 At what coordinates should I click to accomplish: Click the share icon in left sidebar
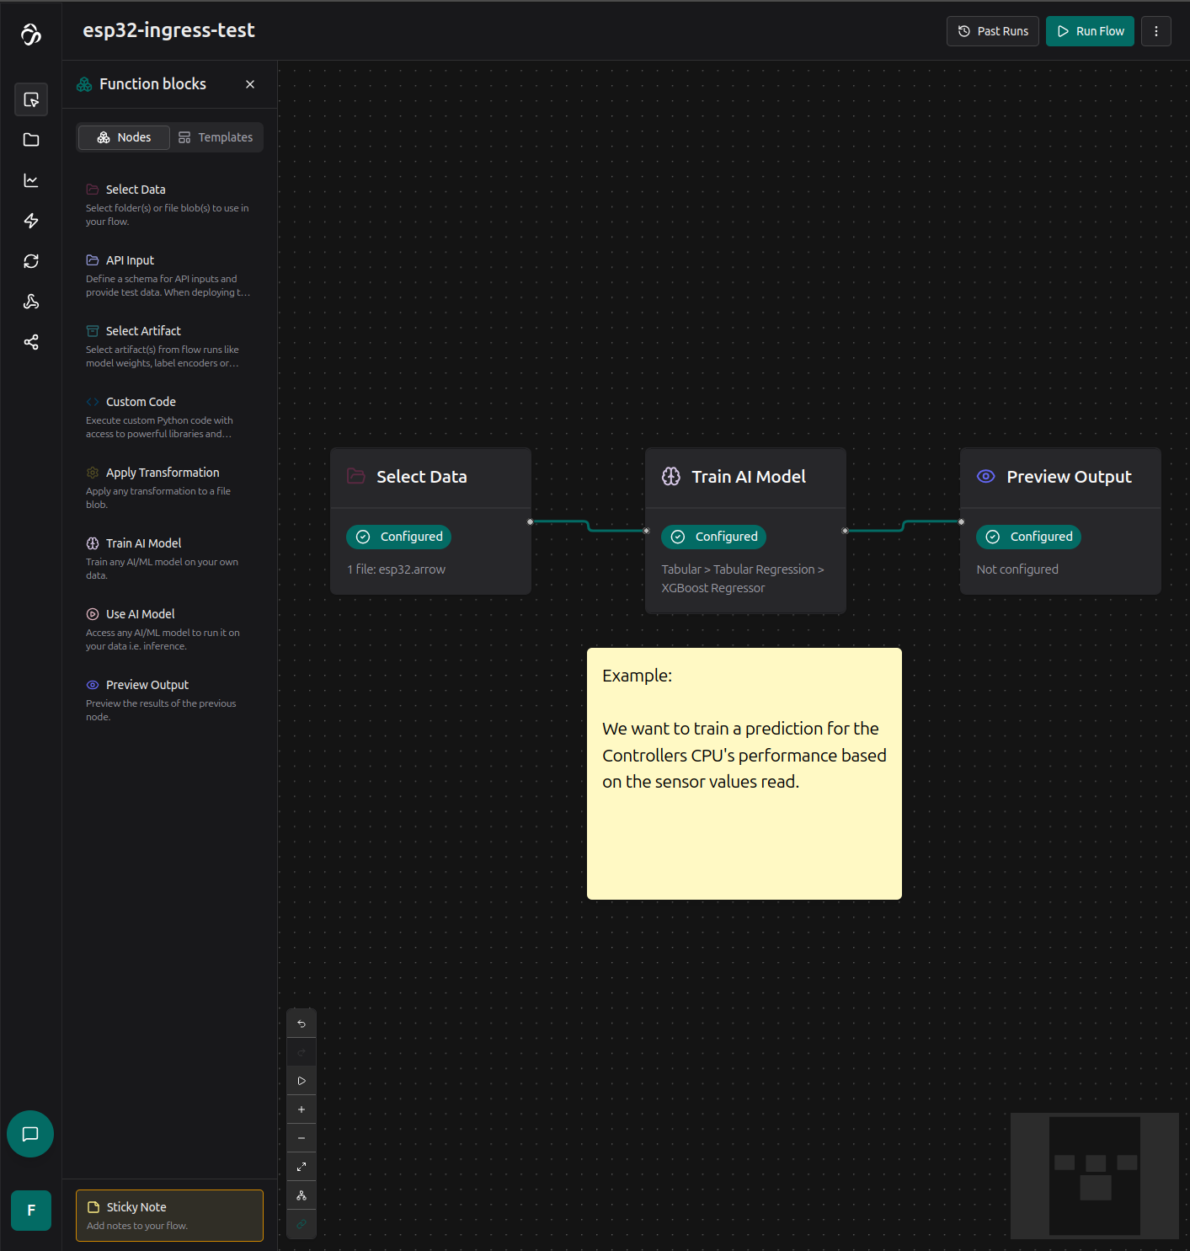pos(31,342)
